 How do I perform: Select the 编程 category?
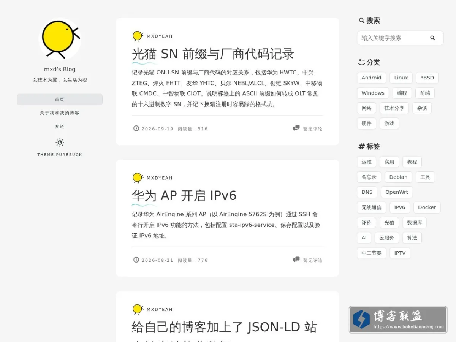coord(402,93)
